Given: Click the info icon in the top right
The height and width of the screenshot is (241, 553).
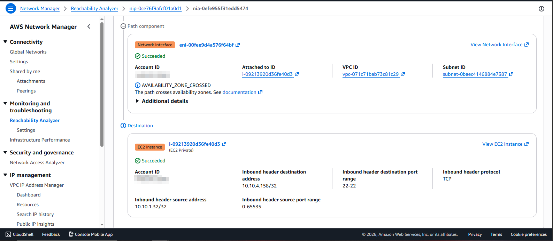Looking at the screenshot, I should (542, 9).
